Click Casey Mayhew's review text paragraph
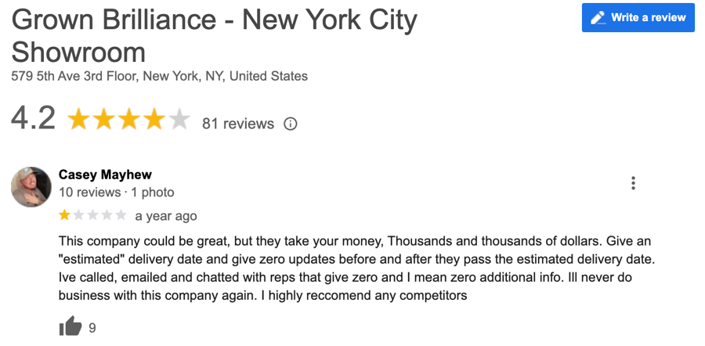 click(x=355, y=269)
